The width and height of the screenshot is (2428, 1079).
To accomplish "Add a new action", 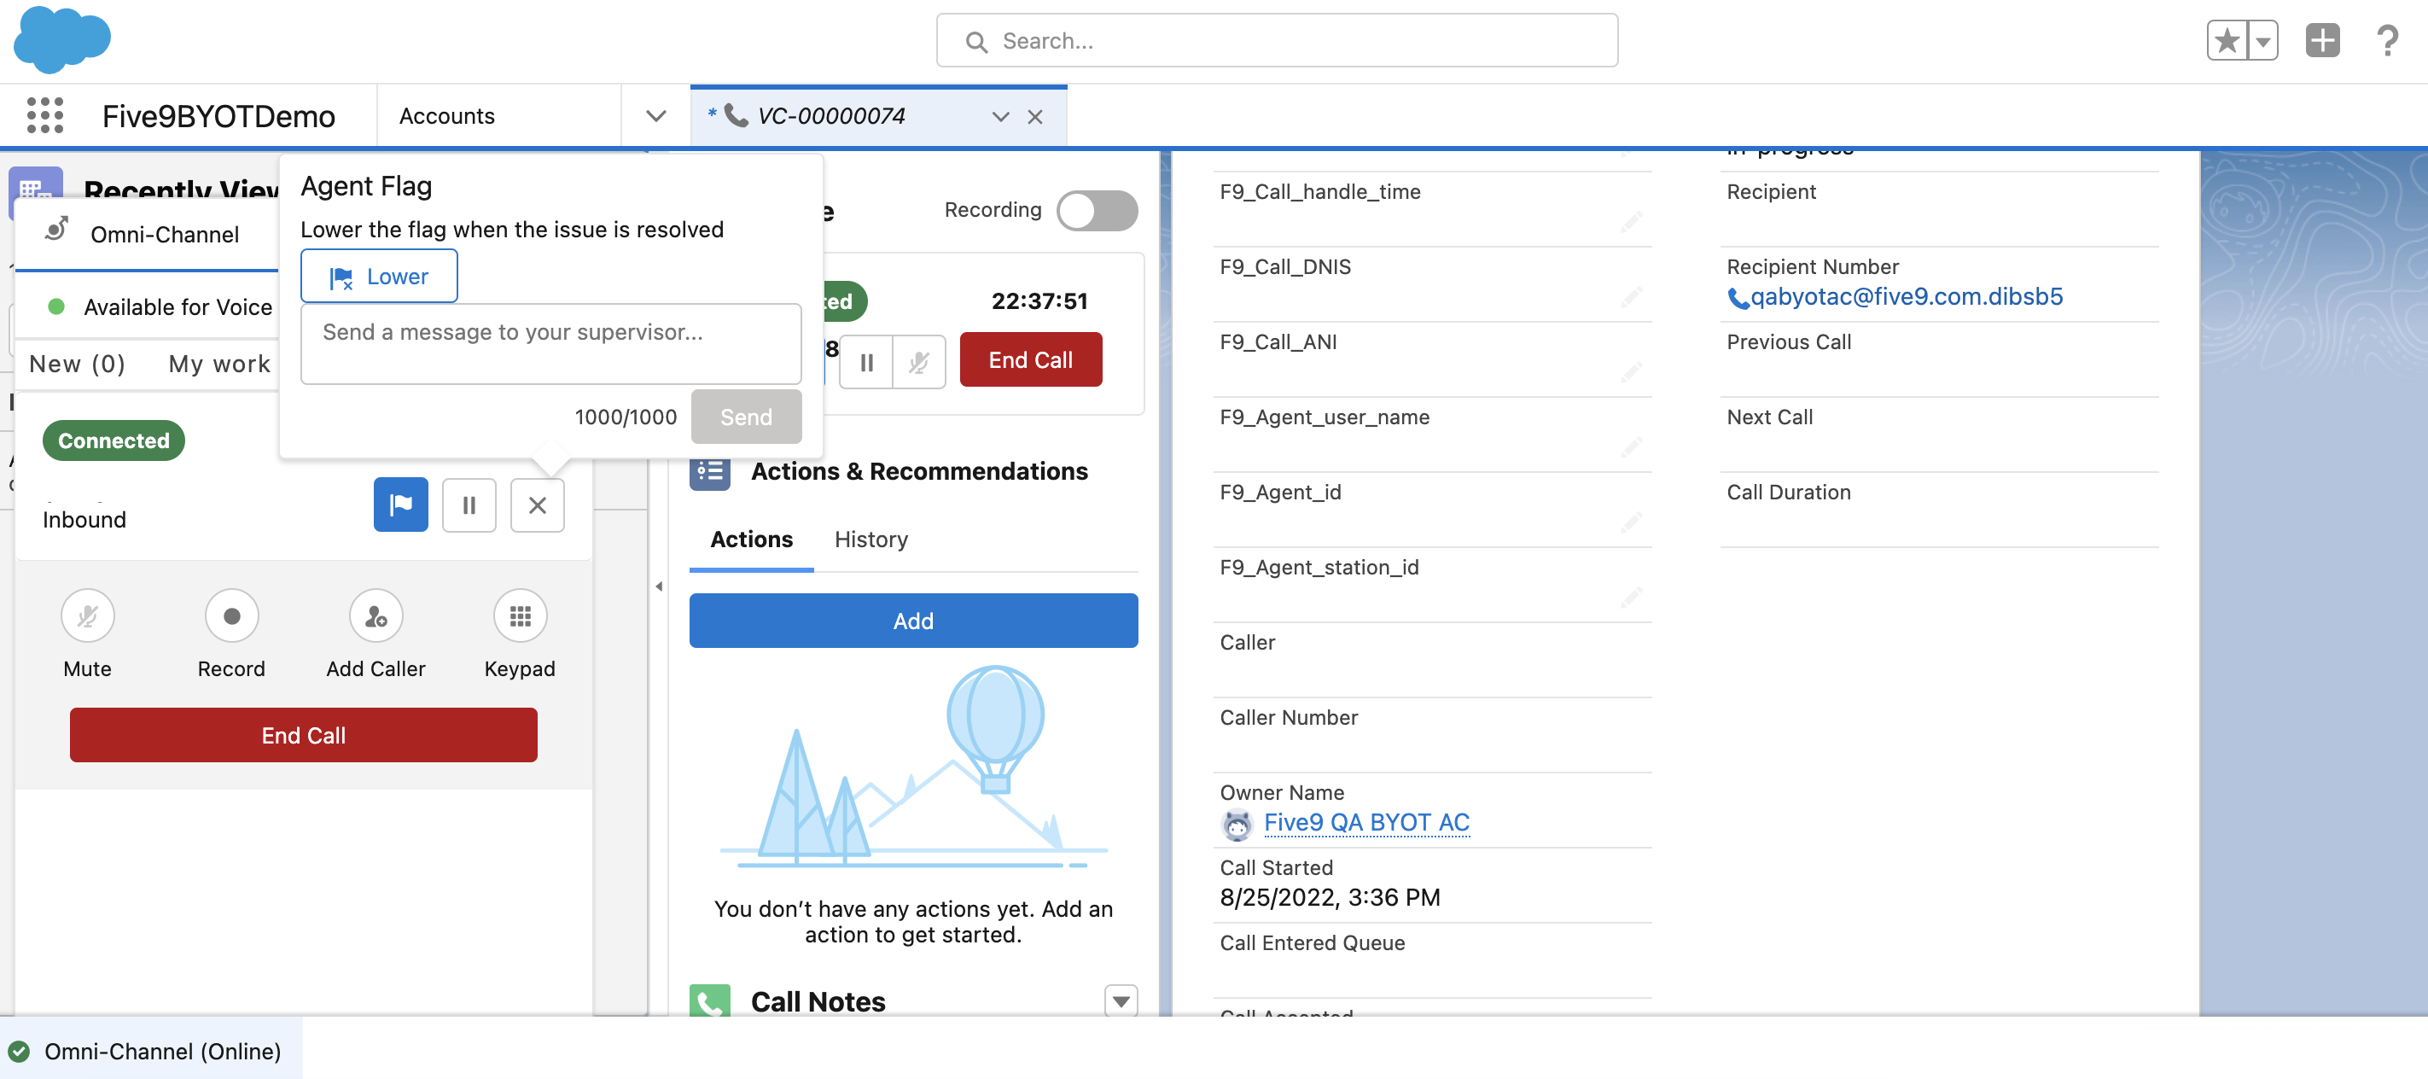I will tap(913, 621).
